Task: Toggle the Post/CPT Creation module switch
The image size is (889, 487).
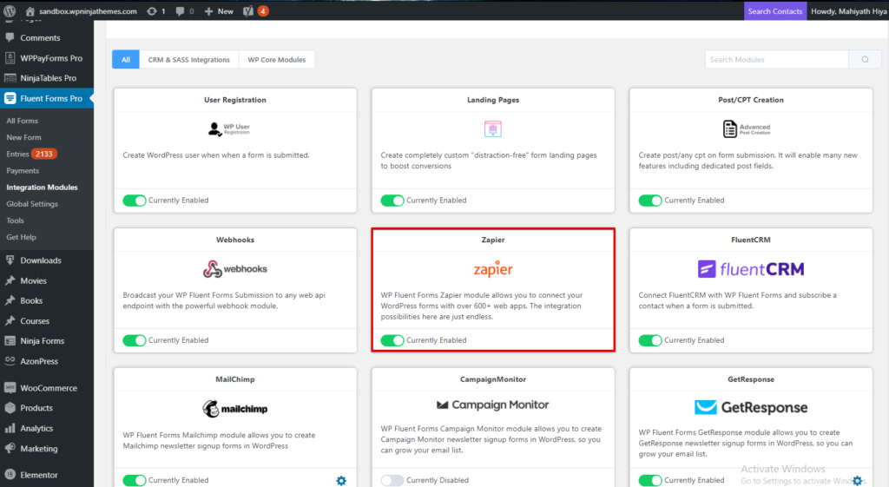Action: coord(650,201)
